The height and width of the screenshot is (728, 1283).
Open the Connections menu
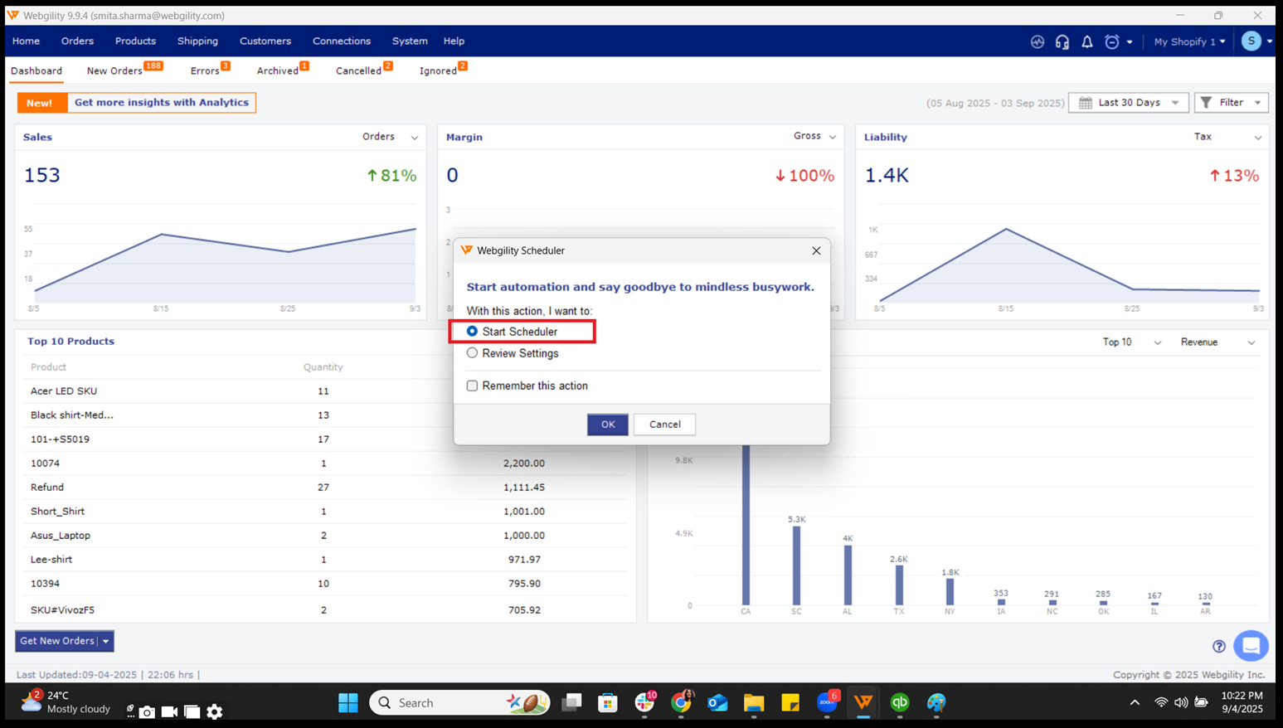click(x=341, y=41)
